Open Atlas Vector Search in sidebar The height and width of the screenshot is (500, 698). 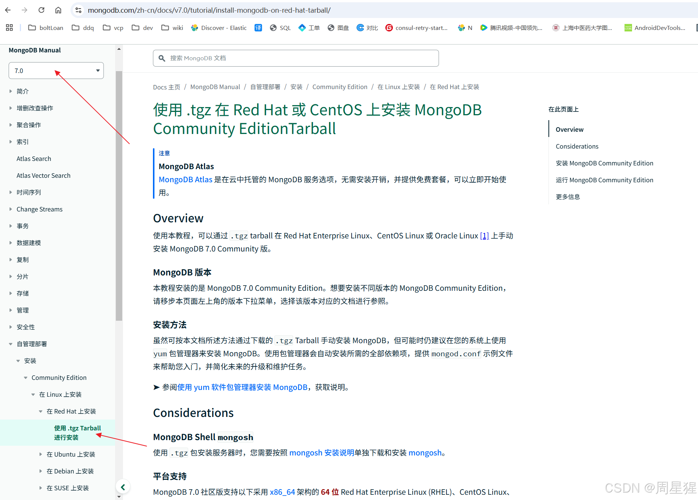pyautogui.click(x=43, y=176)
